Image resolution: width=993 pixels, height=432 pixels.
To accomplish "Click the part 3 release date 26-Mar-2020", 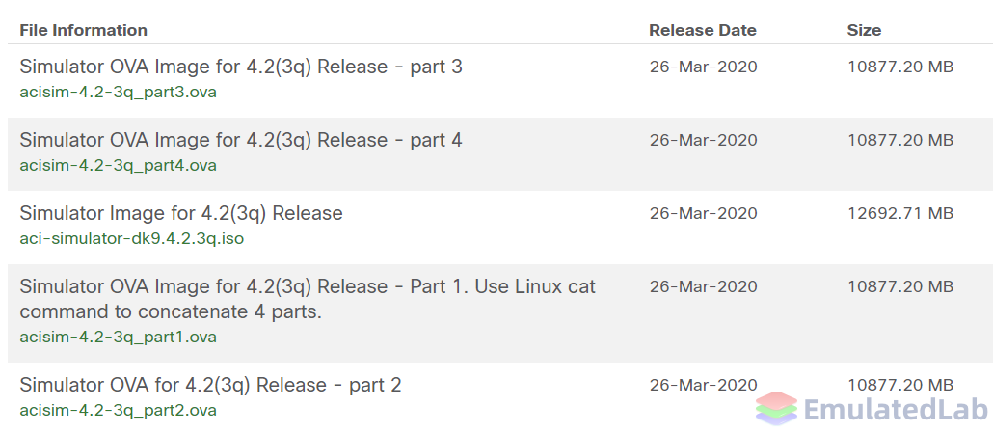I will (x=703, y=67).
